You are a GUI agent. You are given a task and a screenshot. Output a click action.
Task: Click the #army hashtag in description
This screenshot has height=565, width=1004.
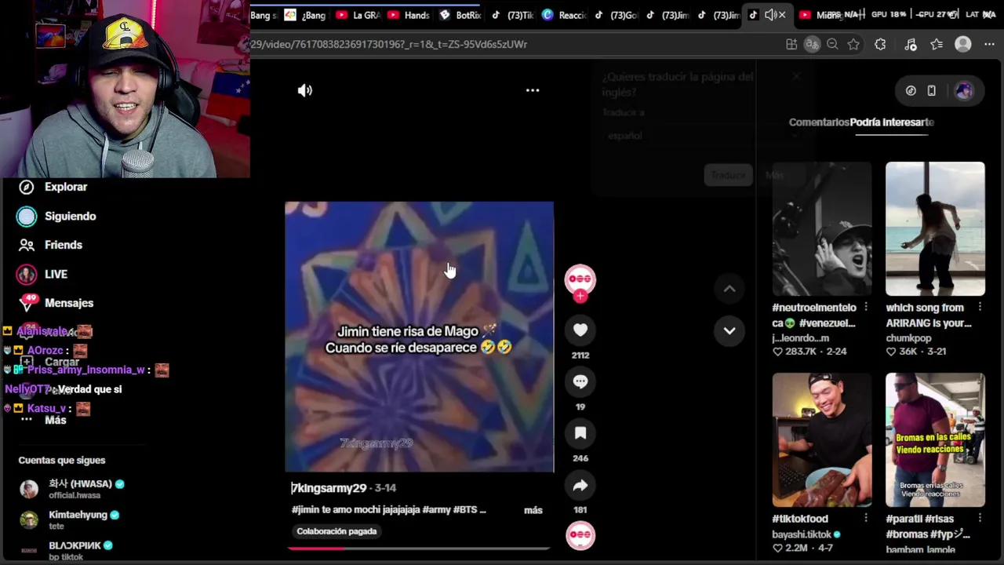tap(436, 510)
